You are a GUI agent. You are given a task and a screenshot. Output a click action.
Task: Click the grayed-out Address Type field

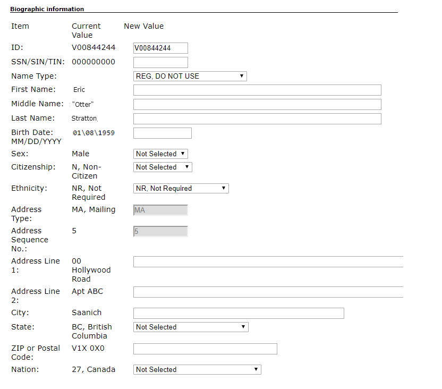(160, 210)
